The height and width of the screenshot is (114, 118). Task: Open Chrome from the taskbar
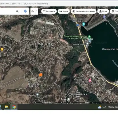point(14,107)
